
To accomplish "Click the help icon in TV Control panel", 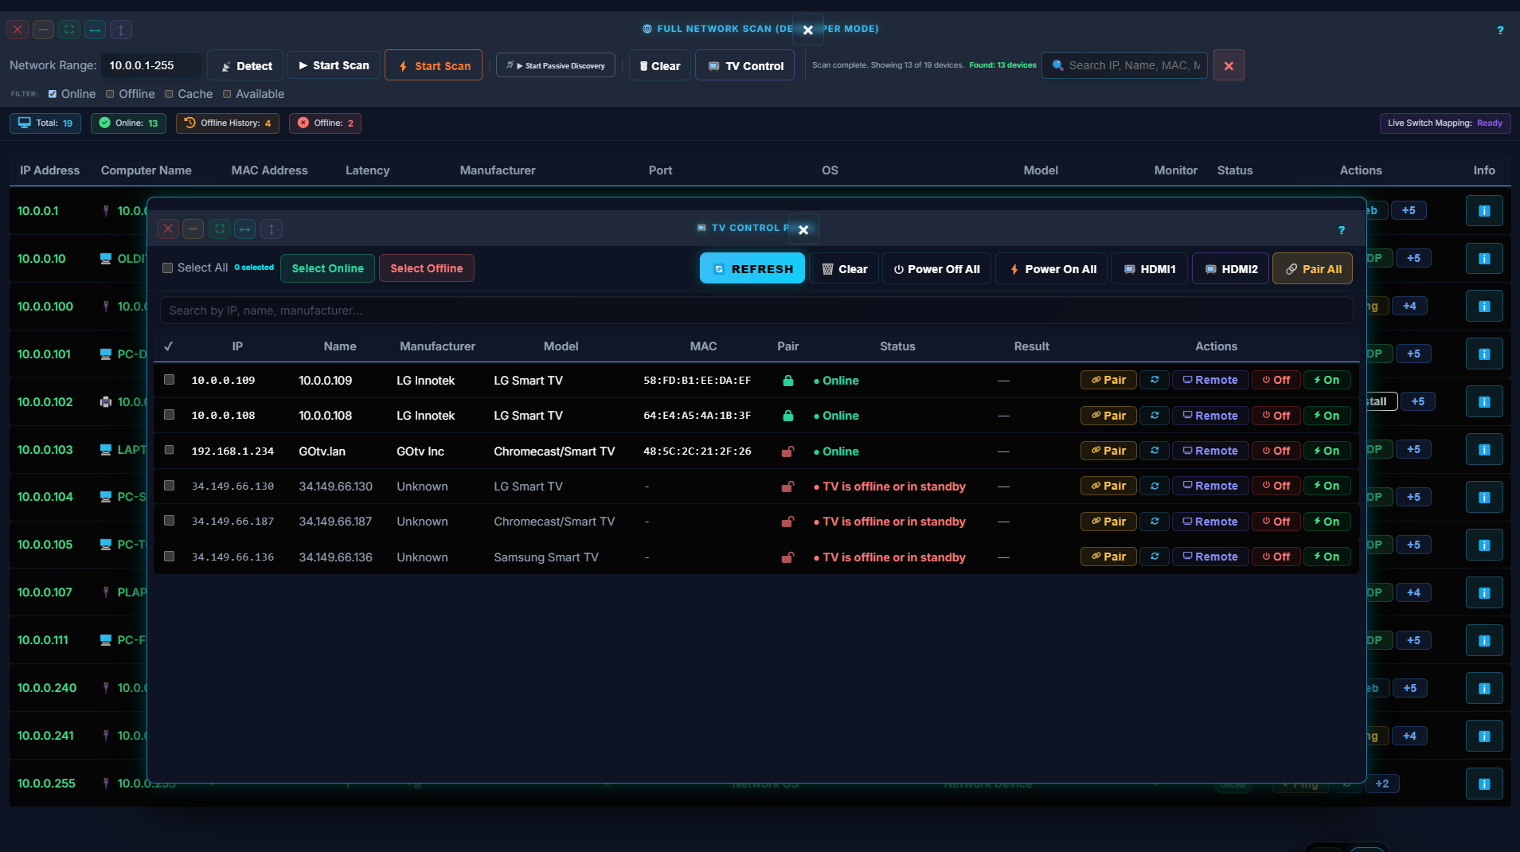I will click(x=1342, y=230).
